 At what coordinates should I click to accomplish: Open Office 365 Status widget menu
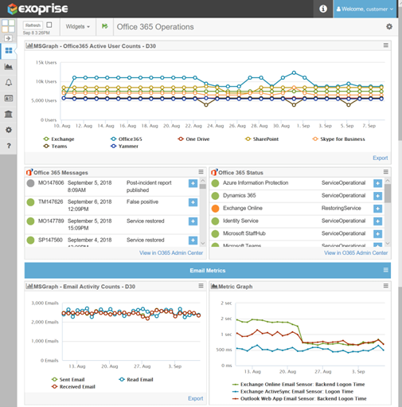click(386, 172)
